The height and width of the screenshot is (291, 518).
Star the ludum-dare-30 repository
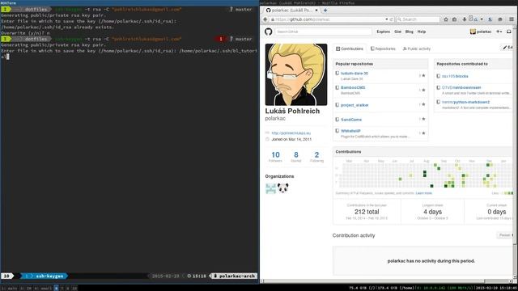pos(423,75)
